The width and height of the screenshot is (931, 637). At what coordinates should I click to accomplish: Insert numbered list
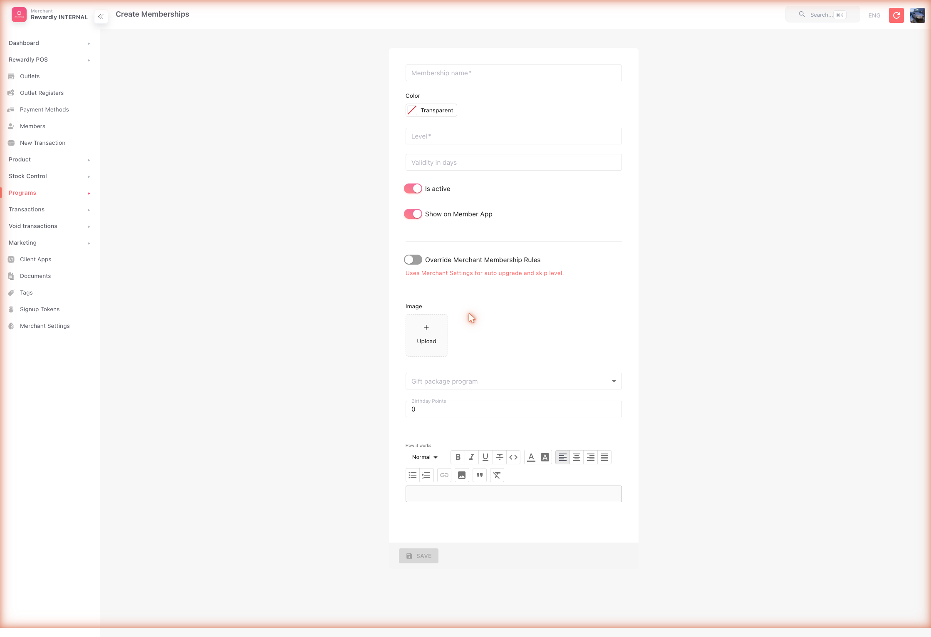tap(426, 475)
